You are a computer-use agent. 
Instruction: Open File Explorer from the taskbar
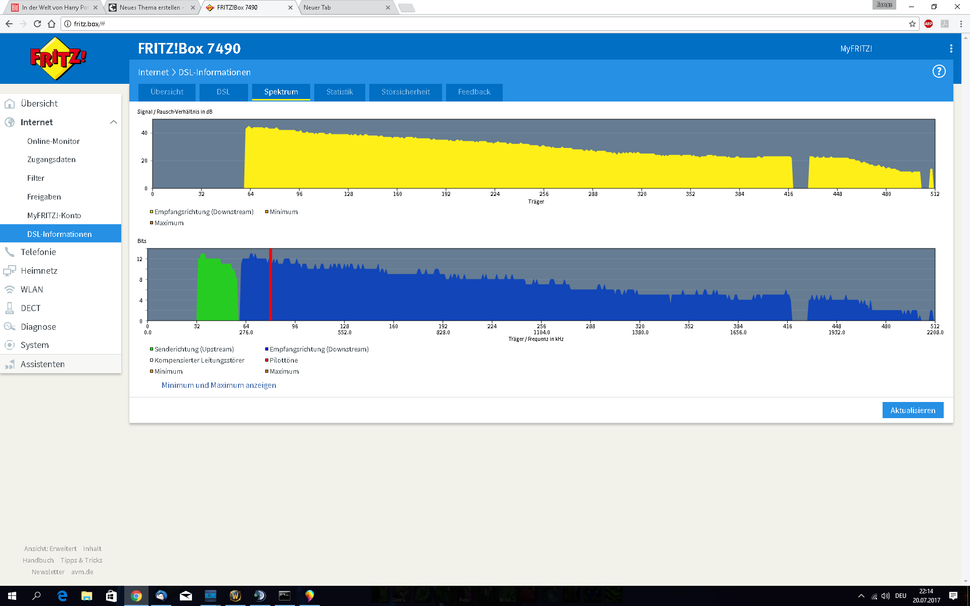point(86,596)
